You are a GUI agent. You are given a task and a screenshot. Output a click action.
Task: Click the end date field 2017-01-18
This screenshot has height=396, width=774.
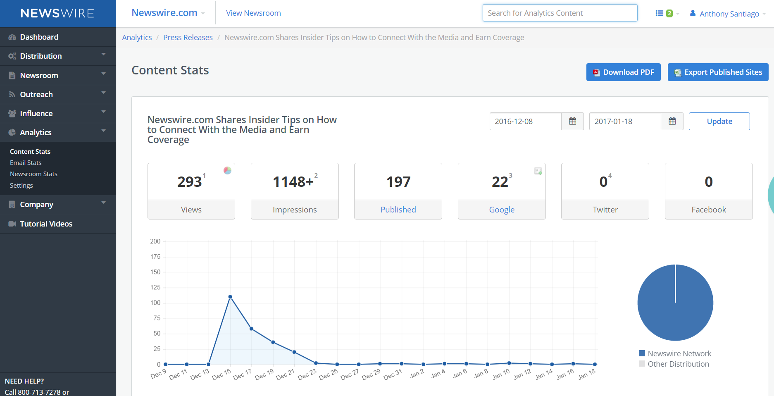[625, 122]
